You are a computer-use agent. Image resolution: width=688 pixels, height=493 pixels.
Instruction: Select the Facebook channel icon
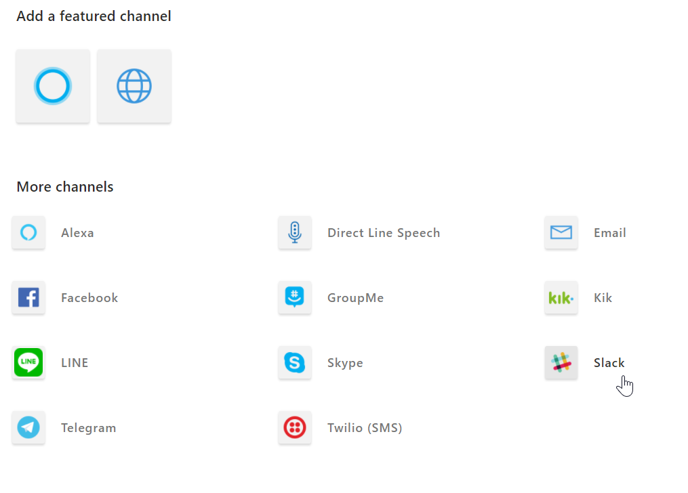(x=28, y=297)
